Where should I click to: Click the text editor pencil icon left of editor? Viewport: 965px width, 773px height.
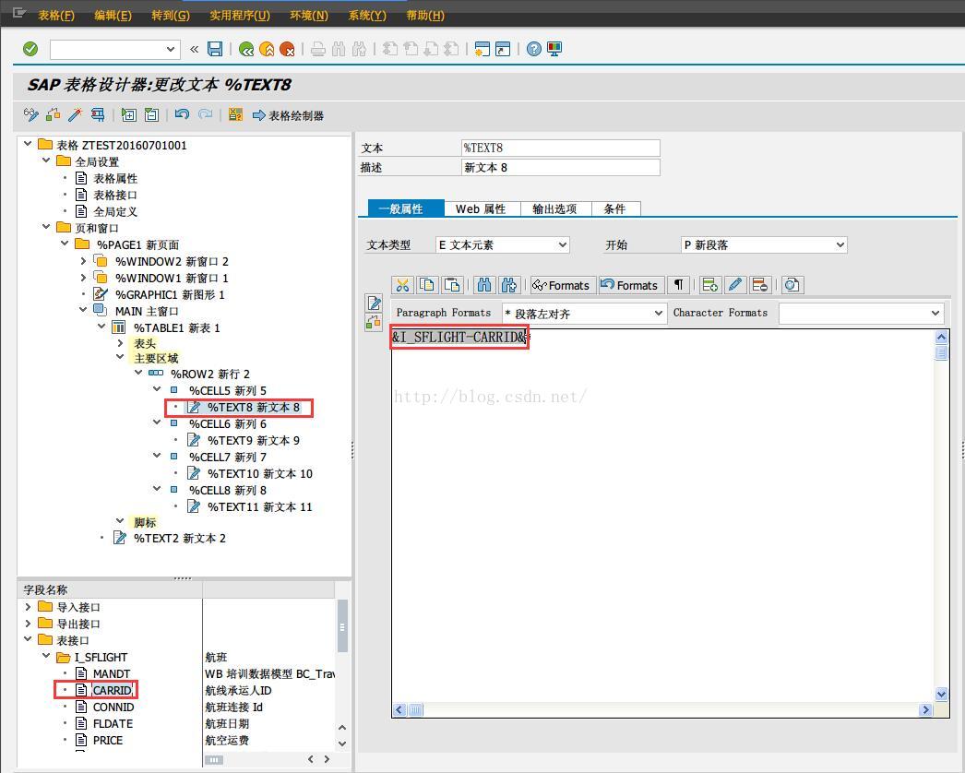[374, 303]
